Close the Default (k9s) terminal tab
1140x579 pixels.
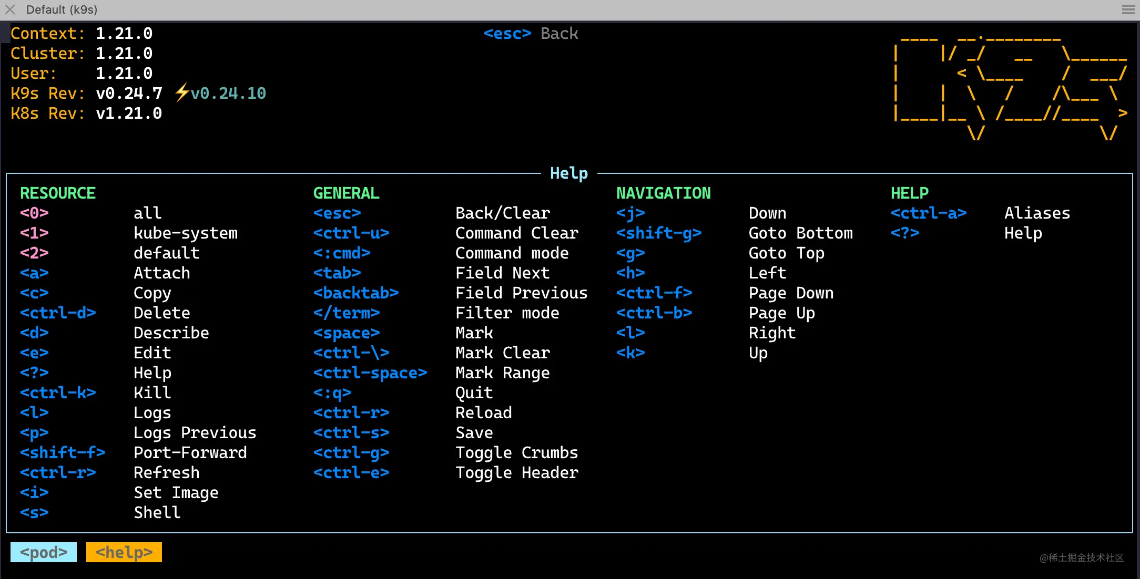tap(10, 9)
